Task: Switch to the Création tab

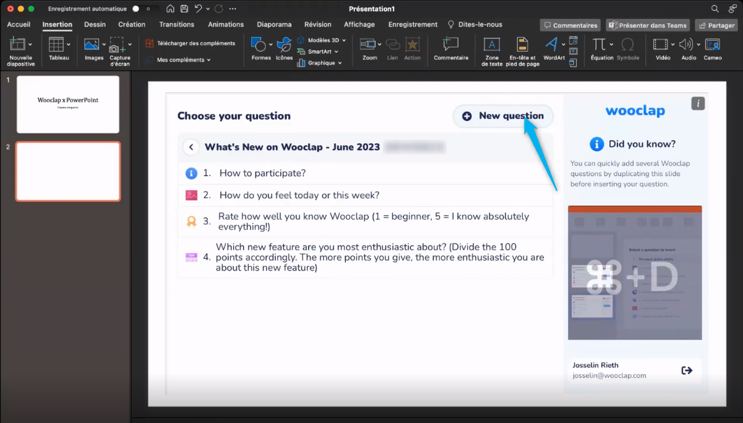Action: tap(132, 25)
